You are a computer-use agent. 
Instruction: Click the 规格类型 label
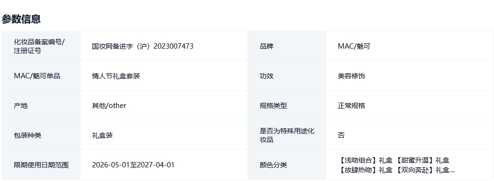click(273, 106)
